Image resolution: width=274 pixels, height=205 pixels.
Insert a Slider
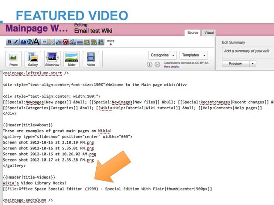(71, 59)
